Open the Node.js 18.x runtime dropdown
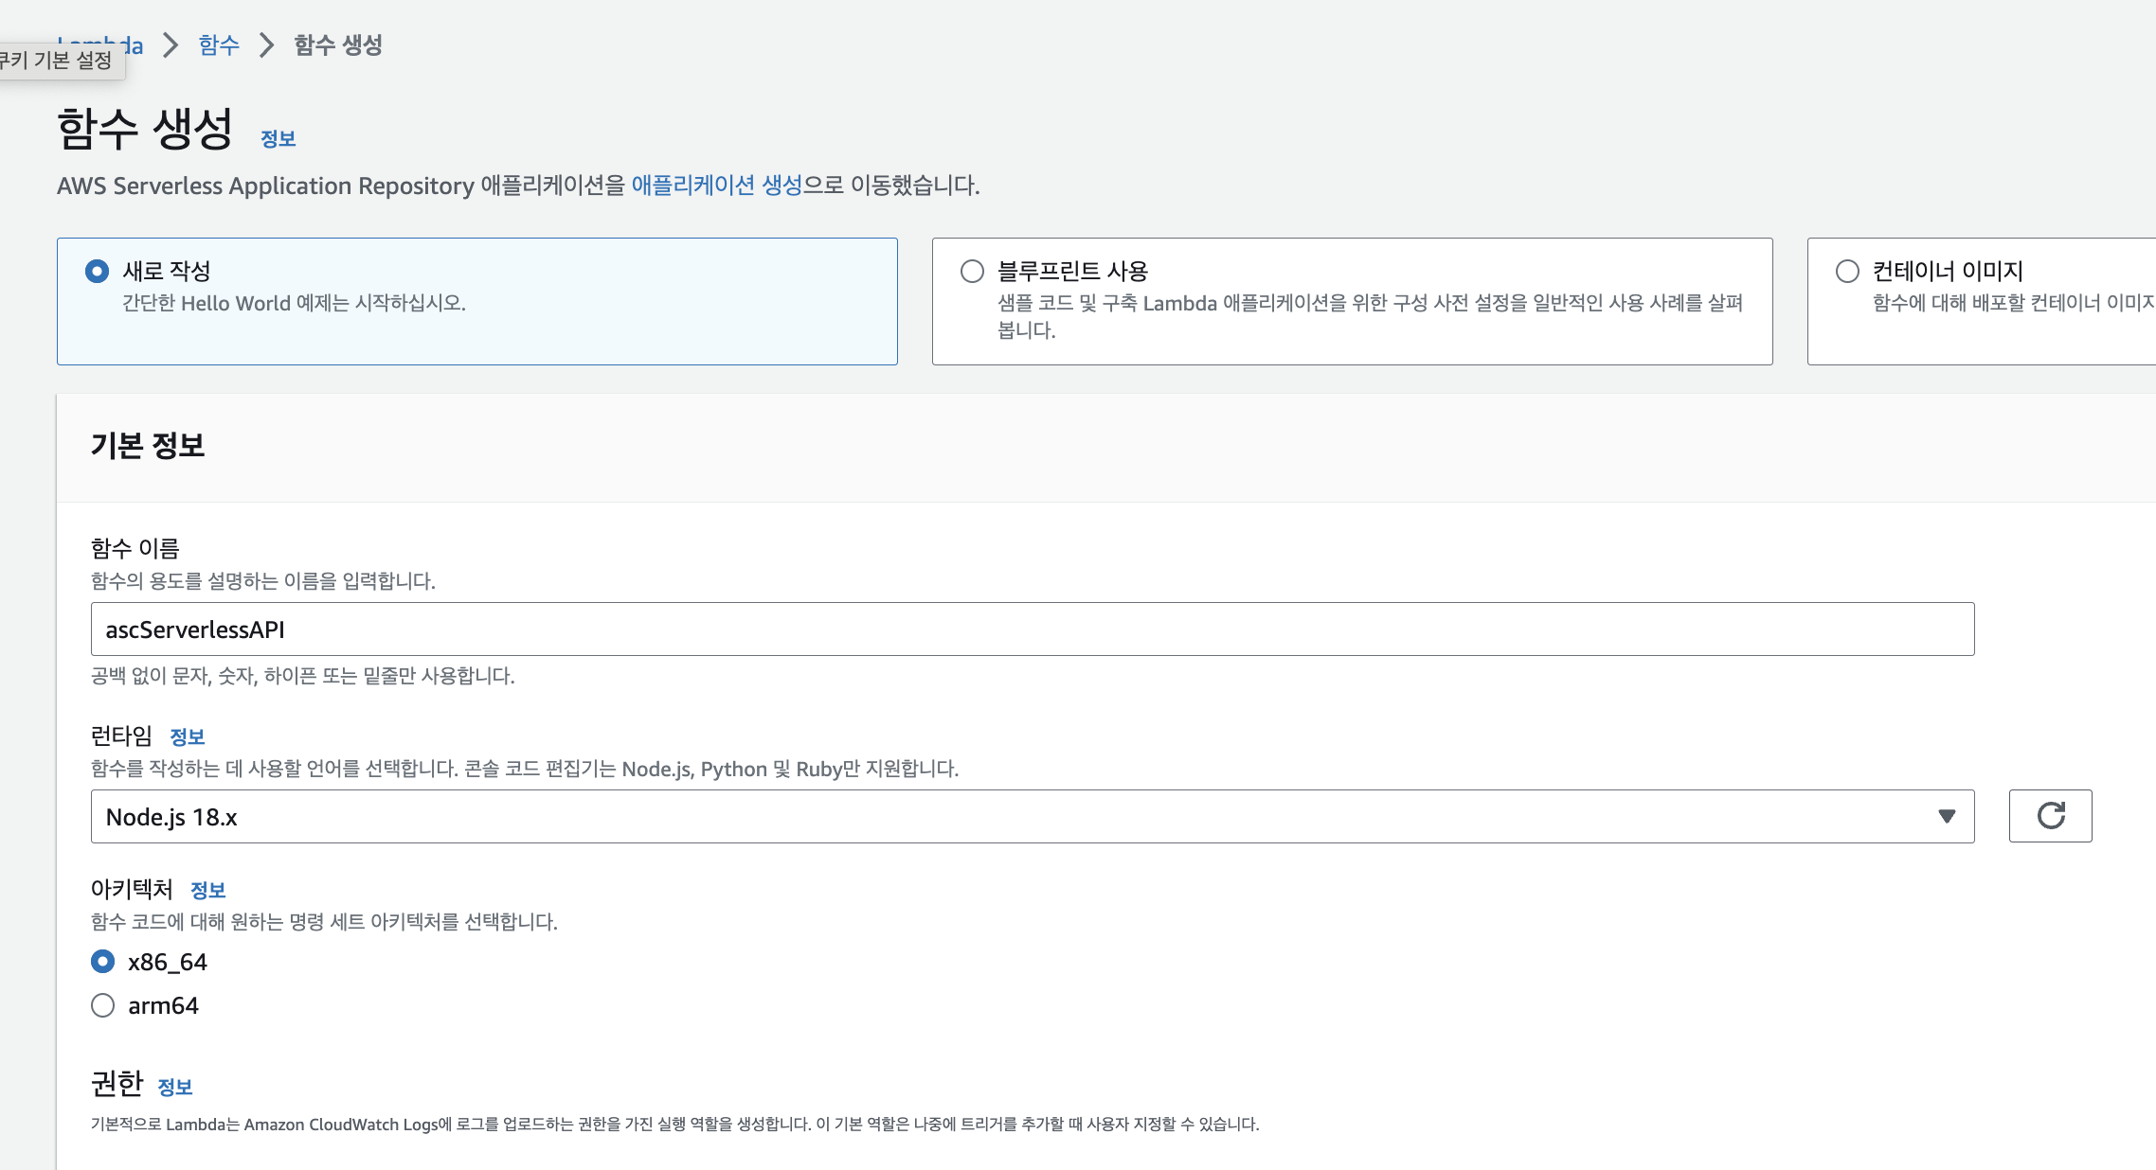This screenshot has width=2156, height=1170. pos(1031,816)
